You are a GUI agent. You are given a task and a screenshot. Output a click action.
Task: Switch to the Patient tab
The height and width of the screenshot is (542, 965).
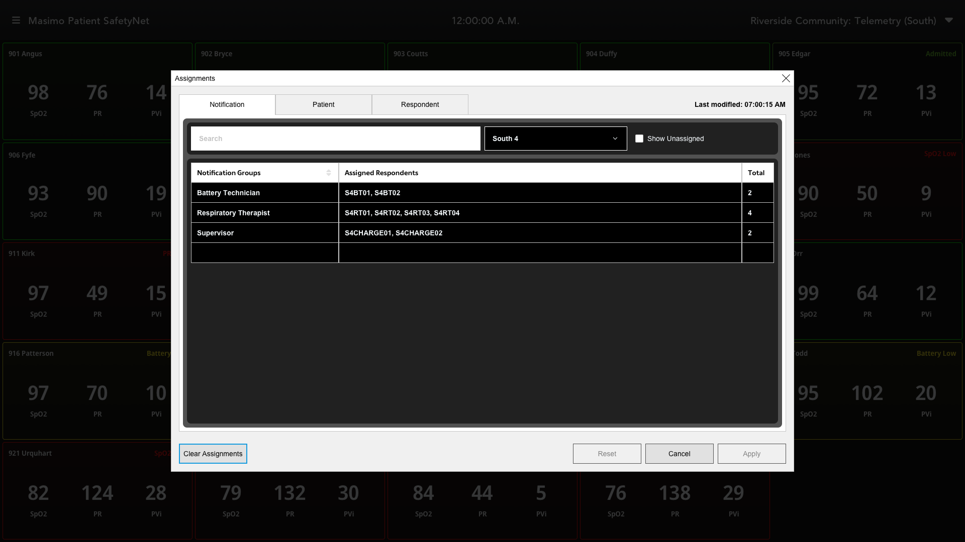(323, 104)
